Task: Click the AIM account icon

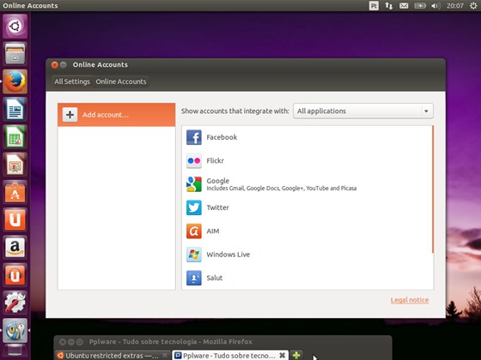Action: tap(194, 231)
